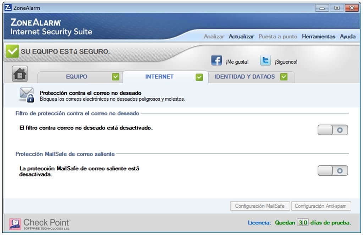Click the Check Point logo icon

pyautogui.click(x=15, y=224)
